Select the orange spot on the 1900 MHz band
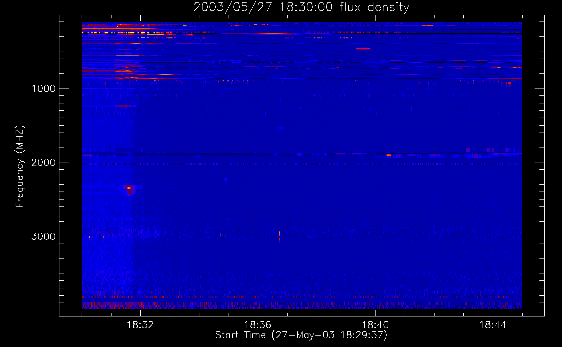The height and width of the screenshot is (347, 562). [x=388, y=155]
